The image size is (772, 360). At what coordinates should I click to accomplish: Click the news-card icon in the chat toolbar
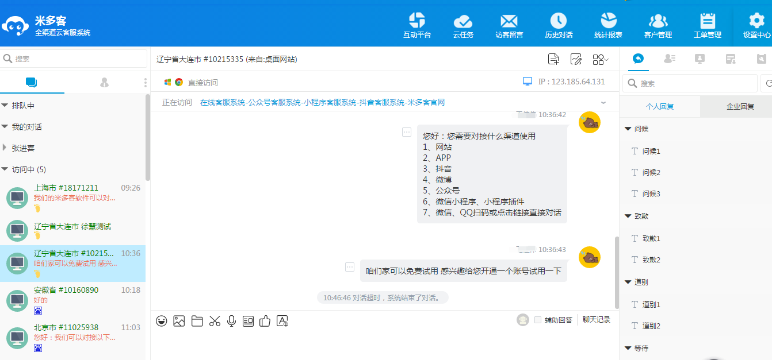248,321
